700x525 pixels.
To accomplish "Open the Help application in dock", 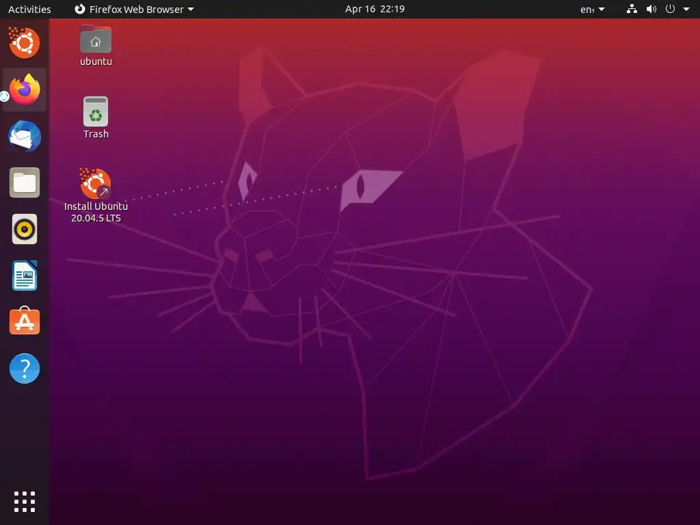I will (x=25, y=368).
